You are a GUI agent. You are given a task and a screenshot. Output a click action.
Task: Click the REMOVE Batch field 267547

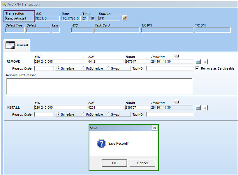point(137,61)
